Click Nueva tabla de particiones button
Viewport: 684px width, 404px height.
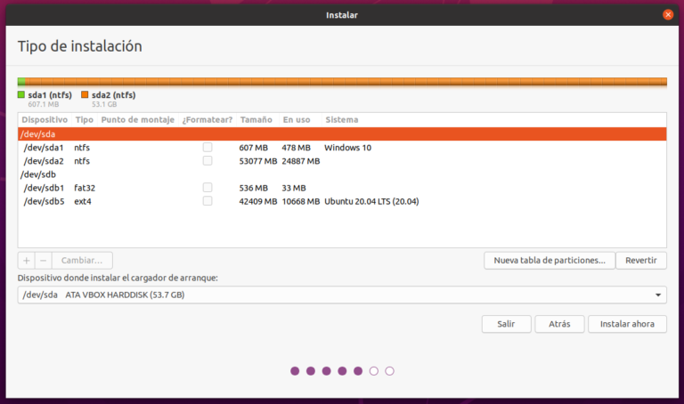coord(550,261)
